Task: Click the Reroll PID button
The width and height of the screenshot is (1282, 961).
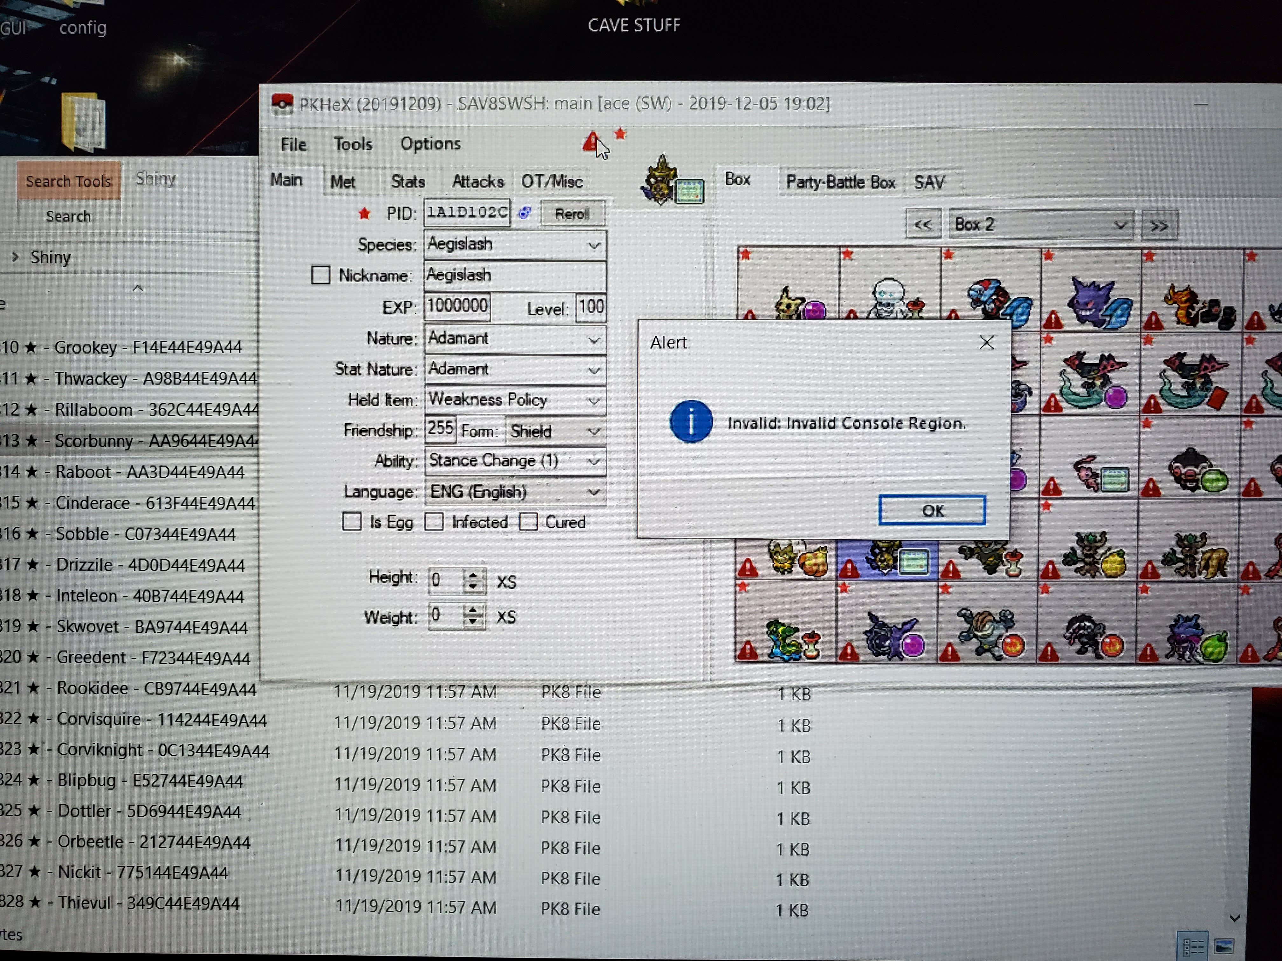Action: coord(573,214)
